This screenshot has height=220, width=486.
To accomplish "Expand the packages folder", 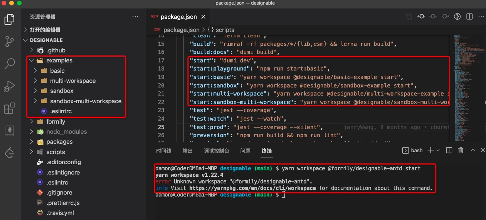I will click(x=32, y=142).
